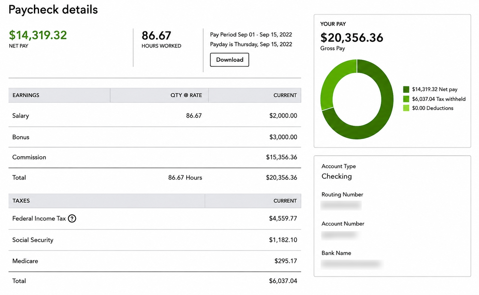Open the Federal Income Tax help icon
This screenshot has height=295, width=479.
[72, 218]
